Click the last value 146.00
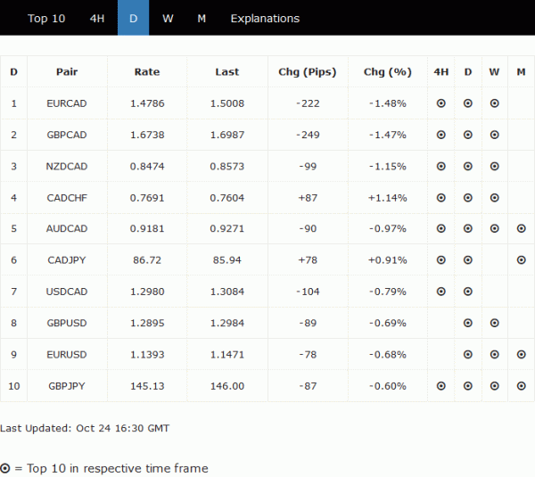This screenshot has width=535, height=477. [227, 386]
